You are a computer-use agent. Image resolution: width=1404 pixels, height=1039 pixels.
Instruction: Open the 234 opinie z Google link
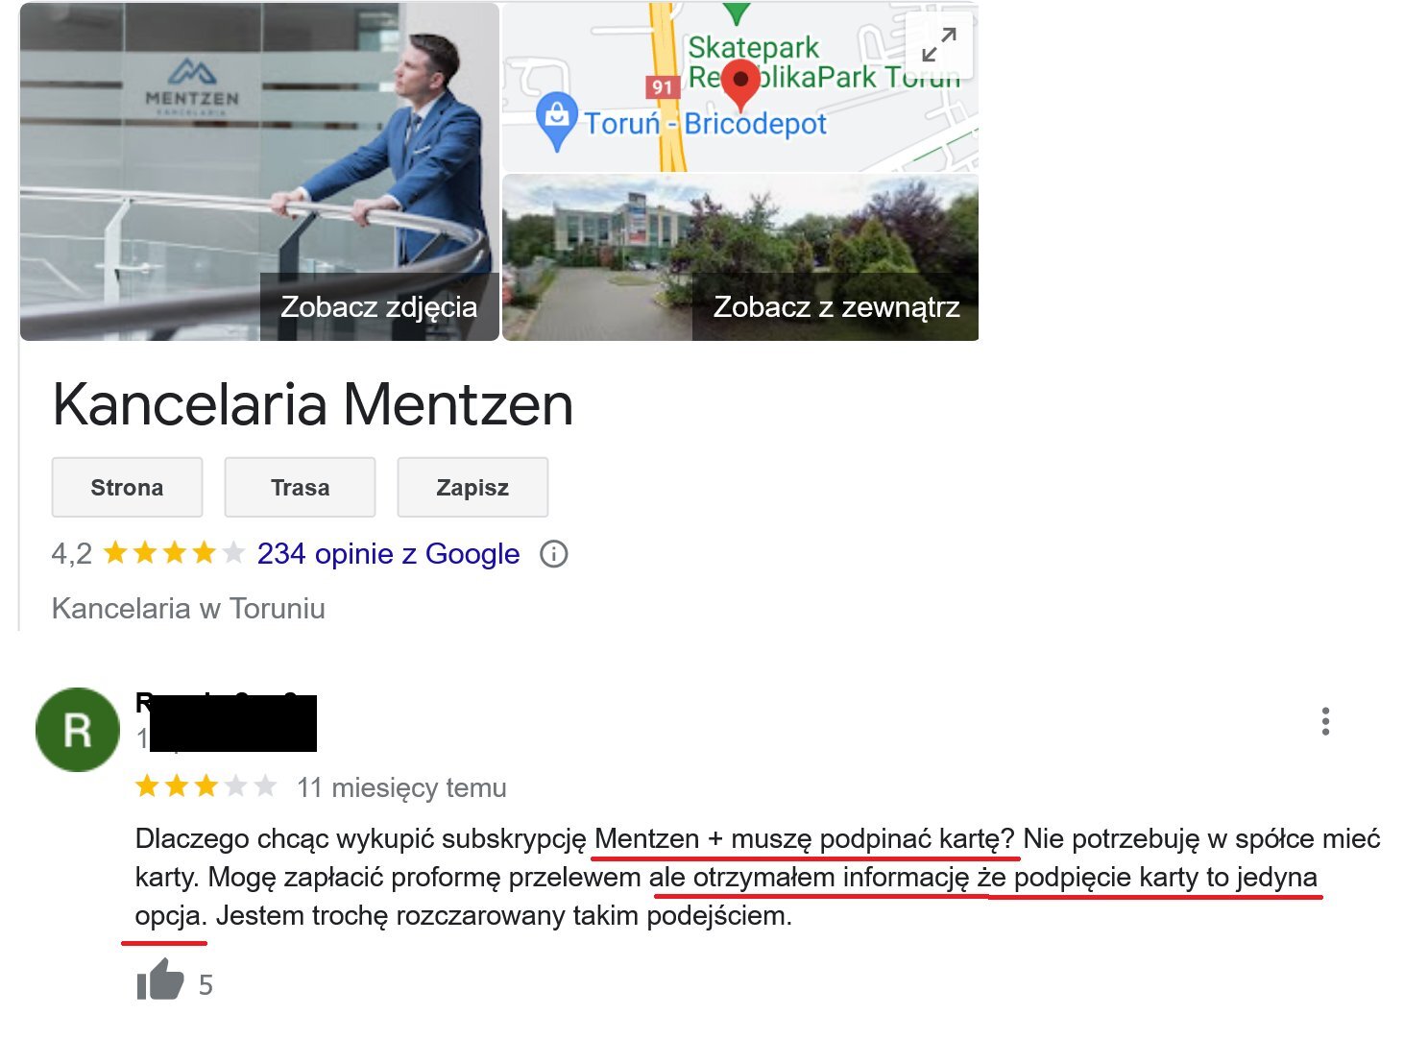coord(388,554)
